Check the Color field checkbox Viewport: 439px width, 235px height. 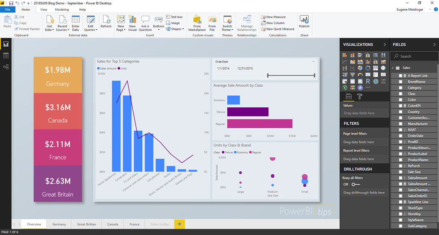(x=401, y=100)
